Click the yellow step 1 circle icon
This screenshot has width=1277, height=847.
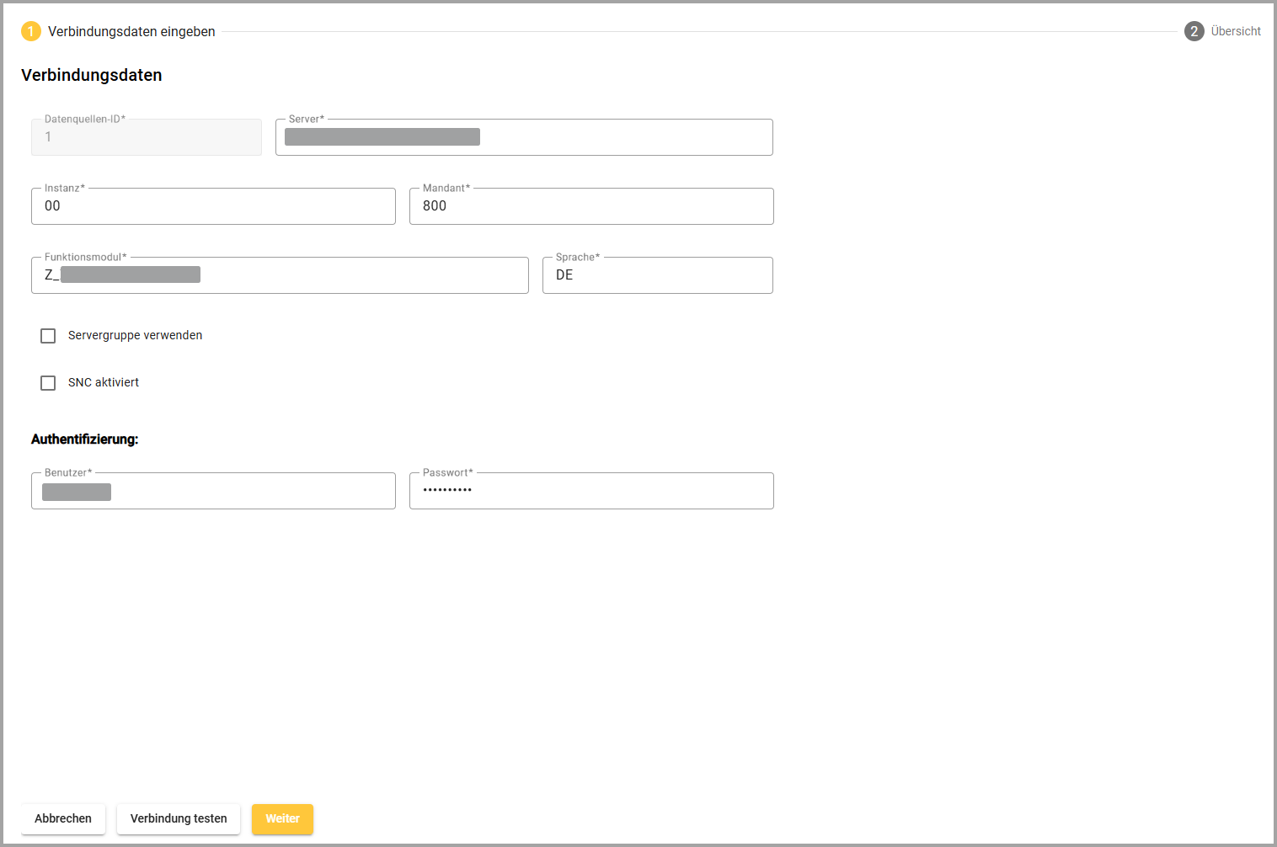tap(31, 32)
